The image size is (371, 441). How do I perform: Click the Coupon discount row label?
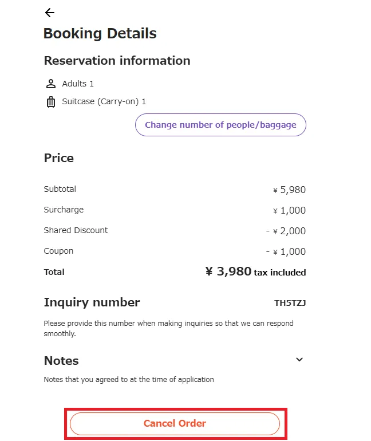(x=58, y=251)
